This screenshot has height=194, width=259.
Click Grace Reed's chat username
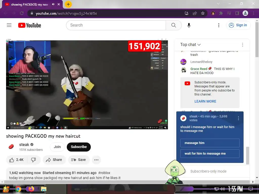[x=199, y=69]
